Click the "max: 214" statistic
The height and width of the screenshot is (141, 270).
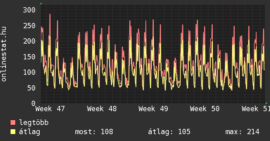pos(242,132)
